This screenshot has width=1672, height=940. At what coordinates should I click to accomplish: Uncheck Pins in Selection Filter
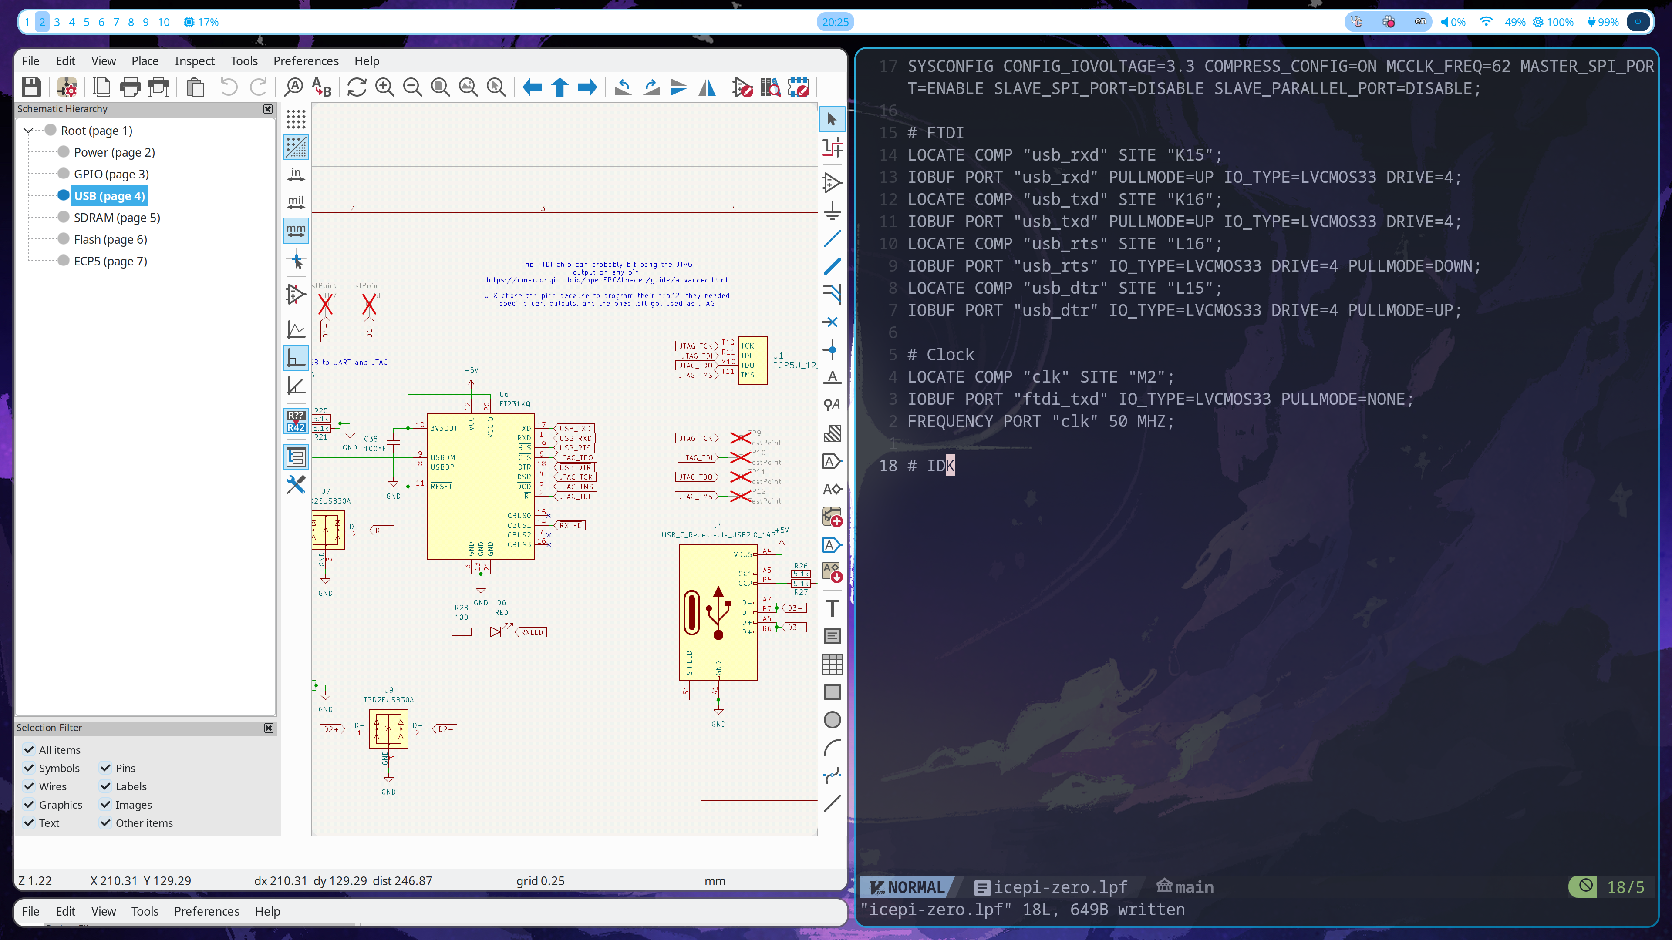105,767
